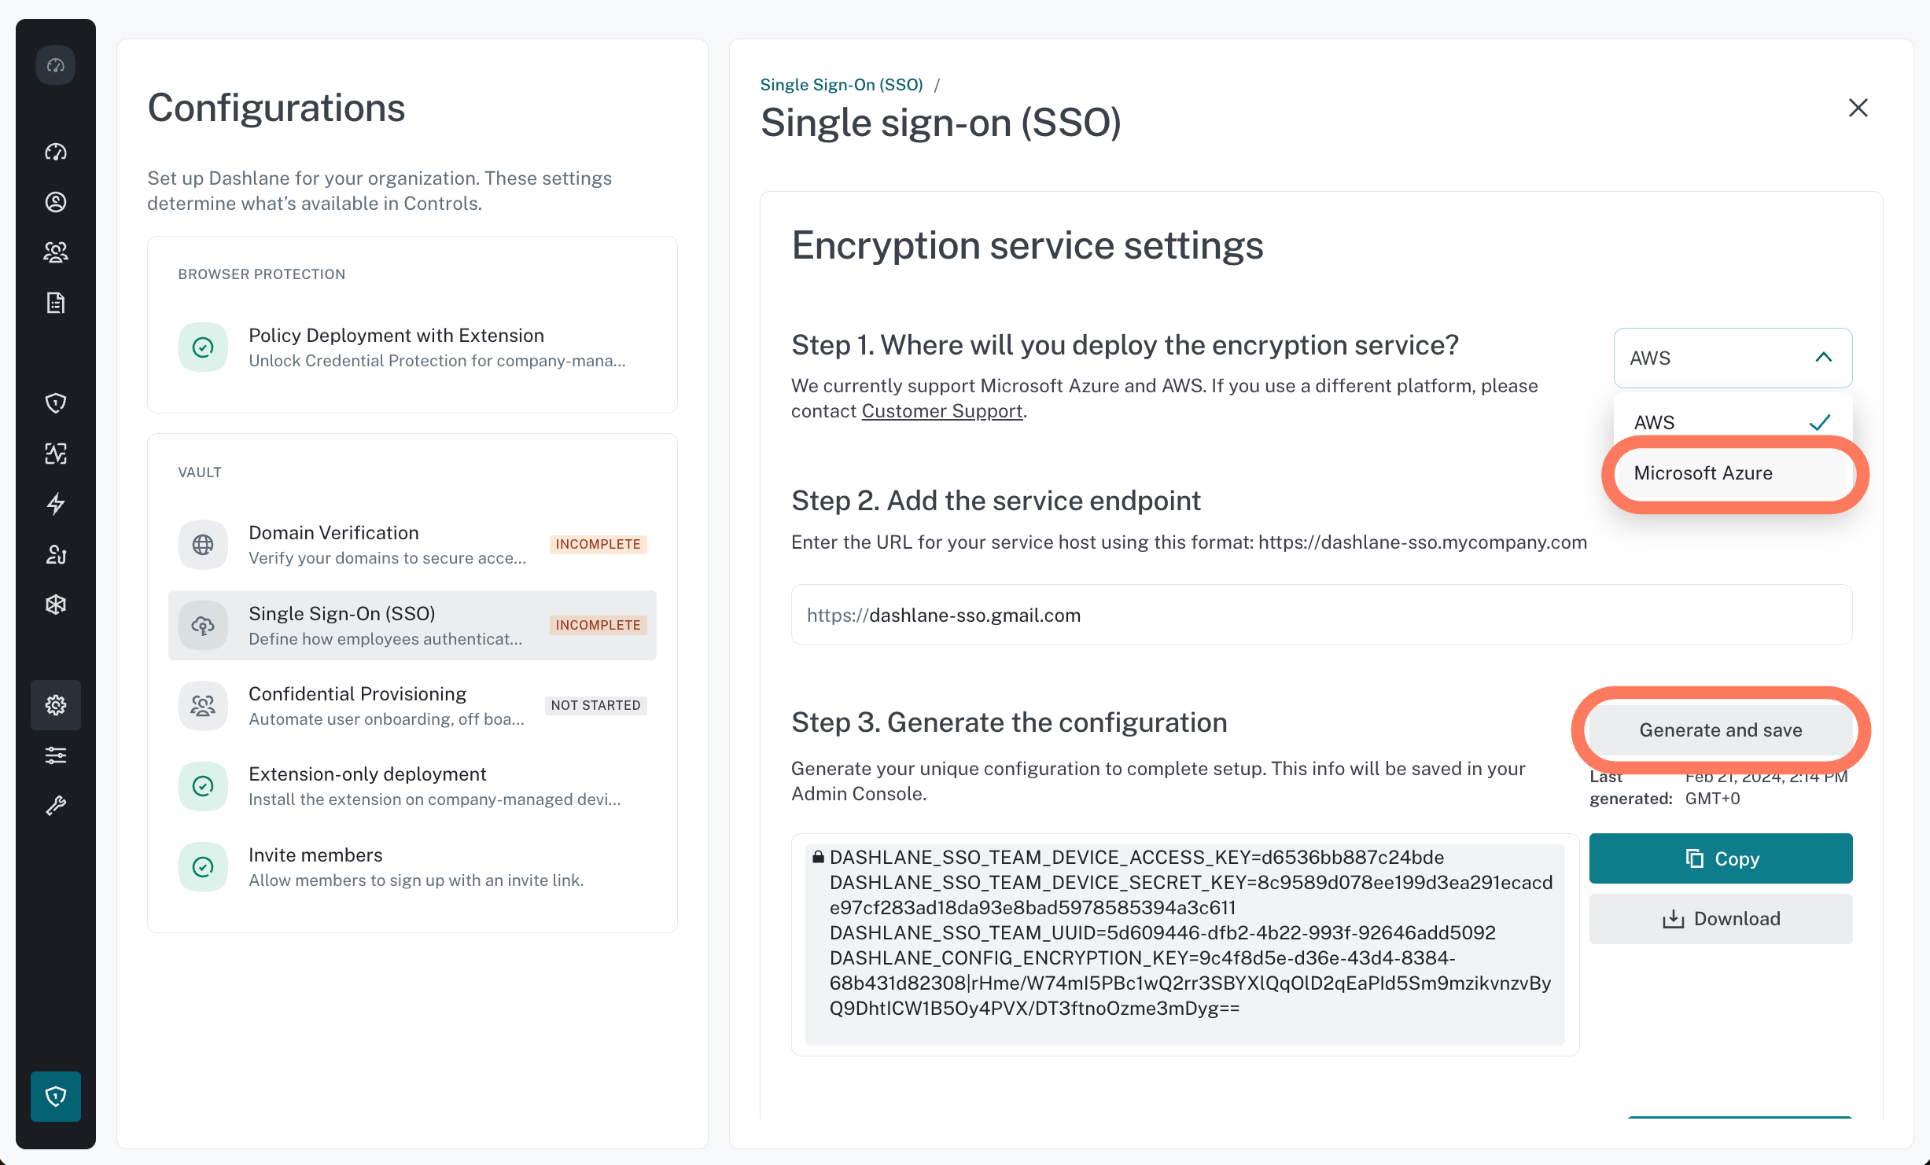Screen dimensions: 1930x1165
Task: Focus the service endpoint URL field
Action: (x=1321, y=615)
